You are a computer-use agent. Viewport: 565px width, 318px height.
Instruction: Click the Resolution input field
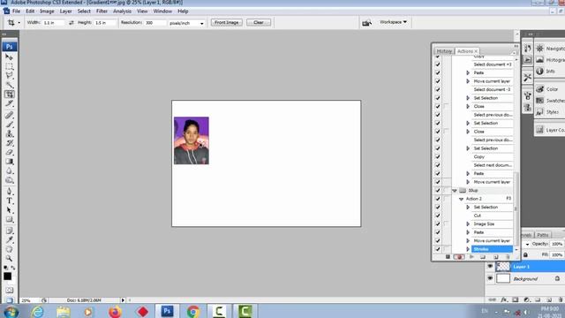(x=155, y=22)
